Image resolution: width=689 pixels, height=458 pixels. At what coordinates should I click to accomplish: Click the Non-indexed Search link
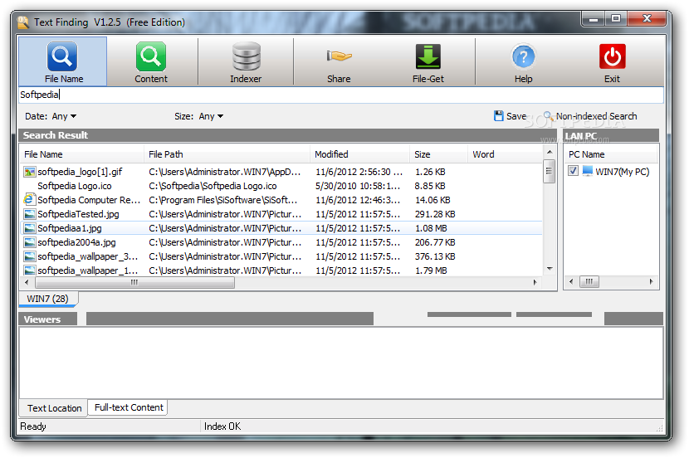point(596,116)
